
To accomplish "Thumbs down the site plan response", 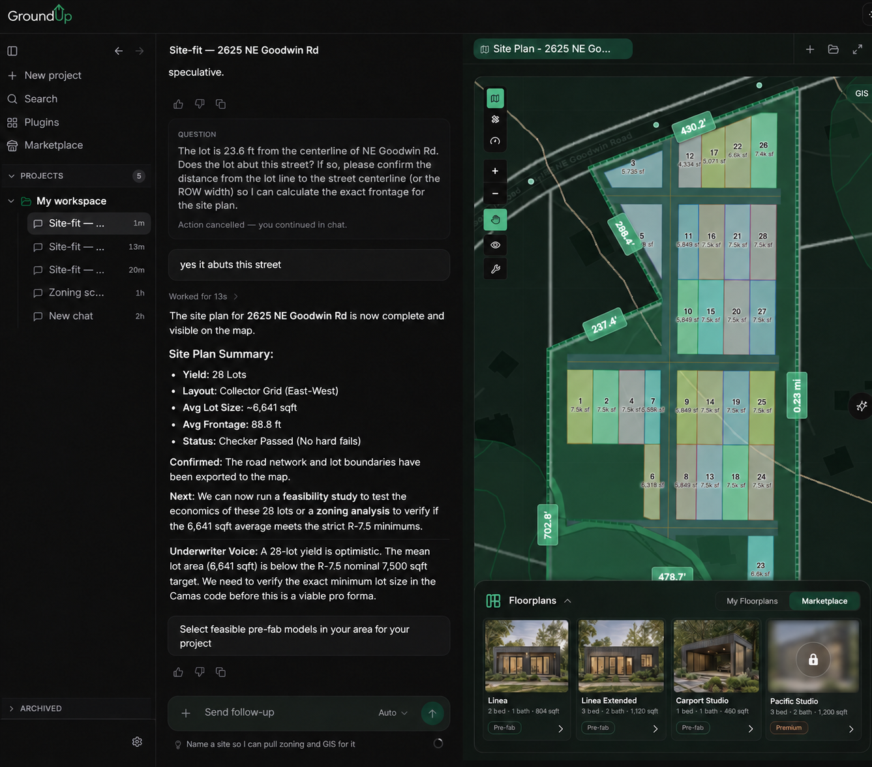I will [200, 672].
